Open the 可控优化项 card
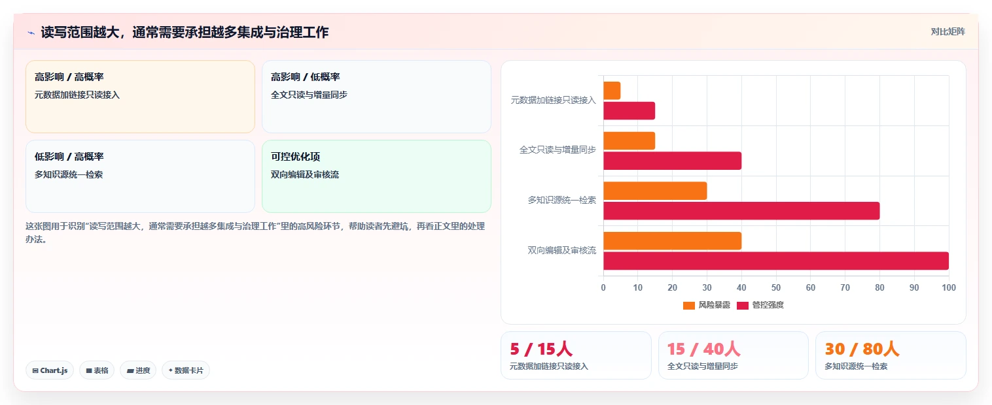This screenshot has width=992, height=405. point(376,176)
